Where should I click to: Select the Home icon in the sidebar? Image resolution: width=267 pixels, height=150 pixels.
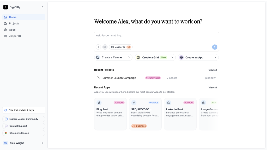point(5,17)
